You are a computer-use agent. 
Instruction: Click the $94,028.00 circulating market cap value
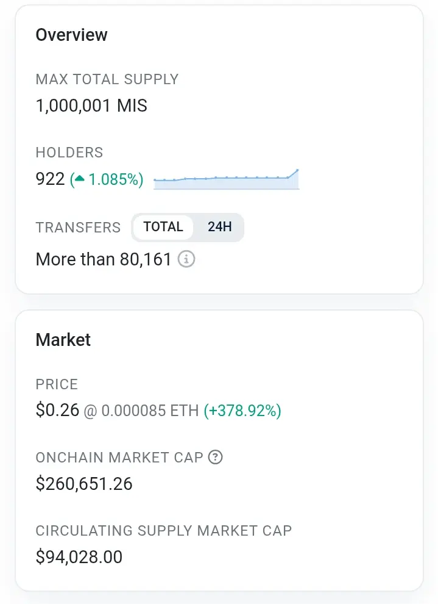coord(79,557)
